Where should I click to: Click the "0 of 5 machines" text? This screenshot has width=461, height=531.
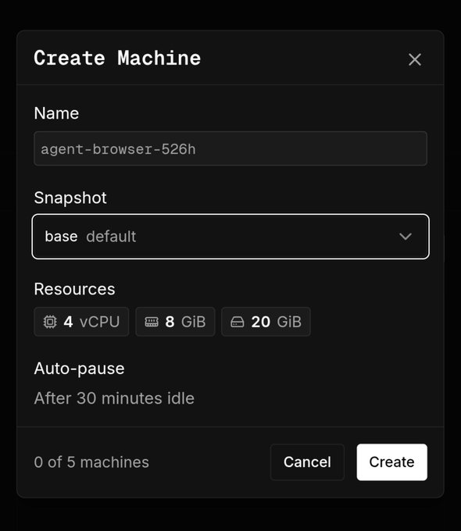91,462
